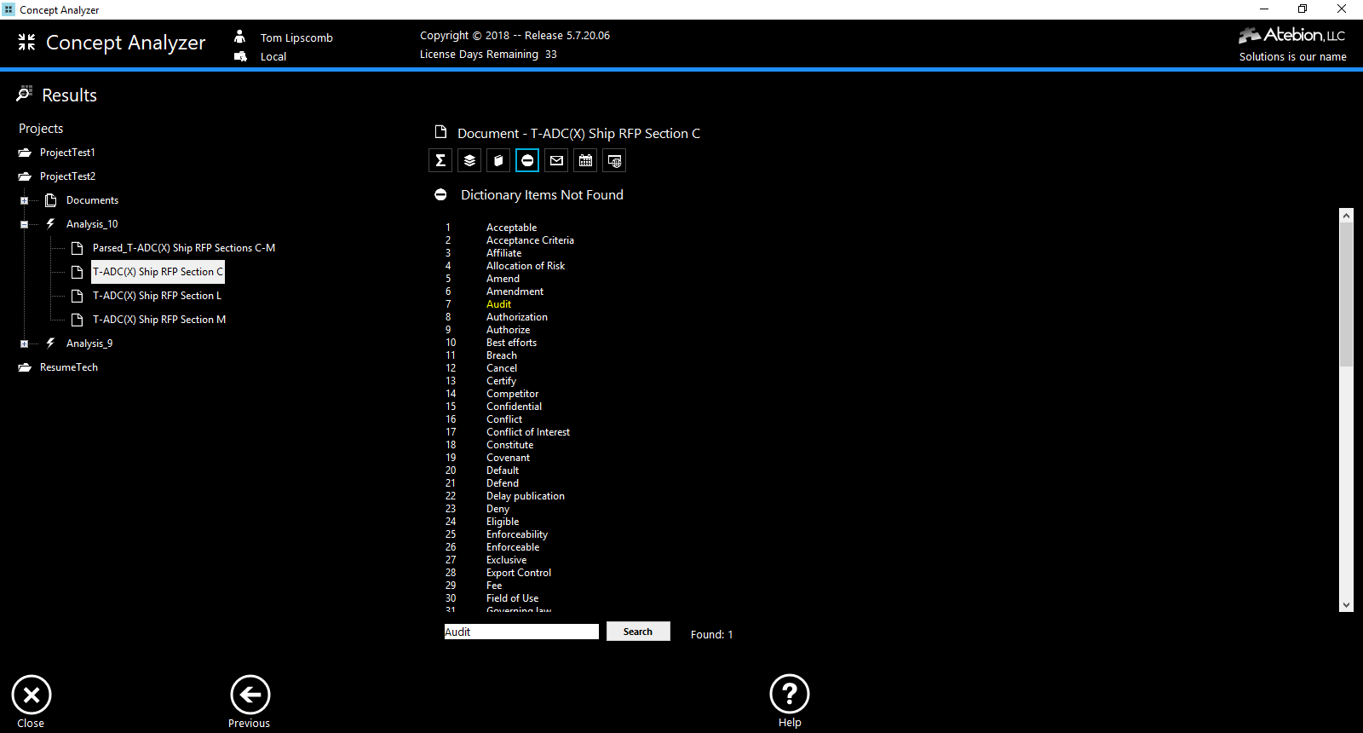Image resolution: width=1363 pixels, height=733 pixels.
Task: Open the Help question mark
Action: pos(790,694)
